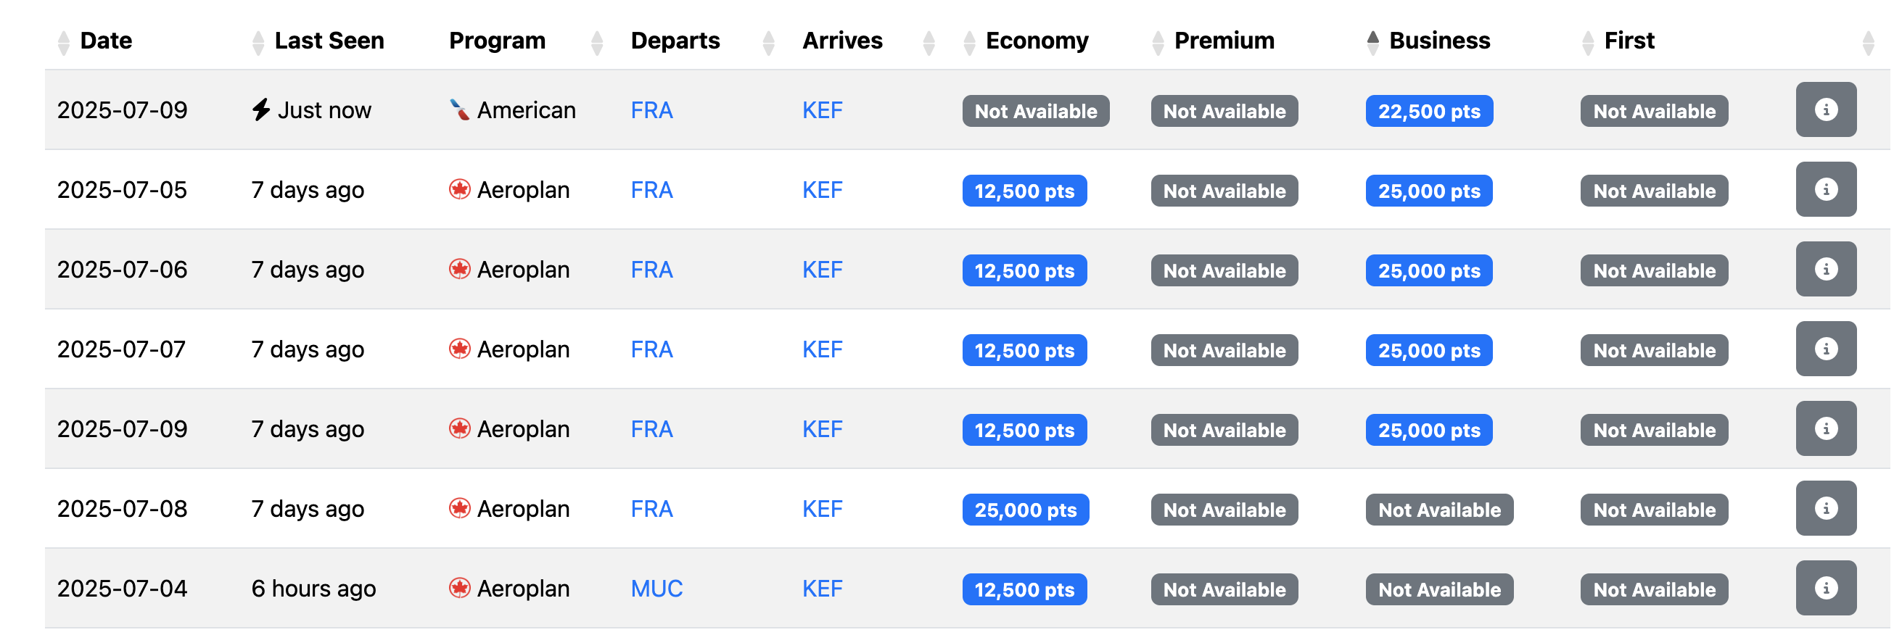Sort by First class column

tap(1628, 41)
